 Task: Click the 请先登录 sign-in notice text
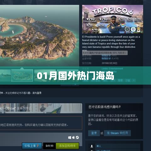point(37,93)
